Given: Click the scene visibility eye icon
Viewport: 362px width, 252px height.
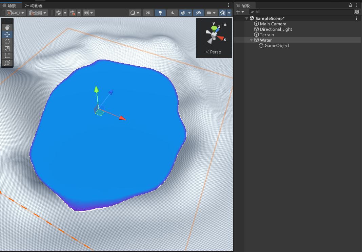Looking at the screenshot, I should point(199,13).
